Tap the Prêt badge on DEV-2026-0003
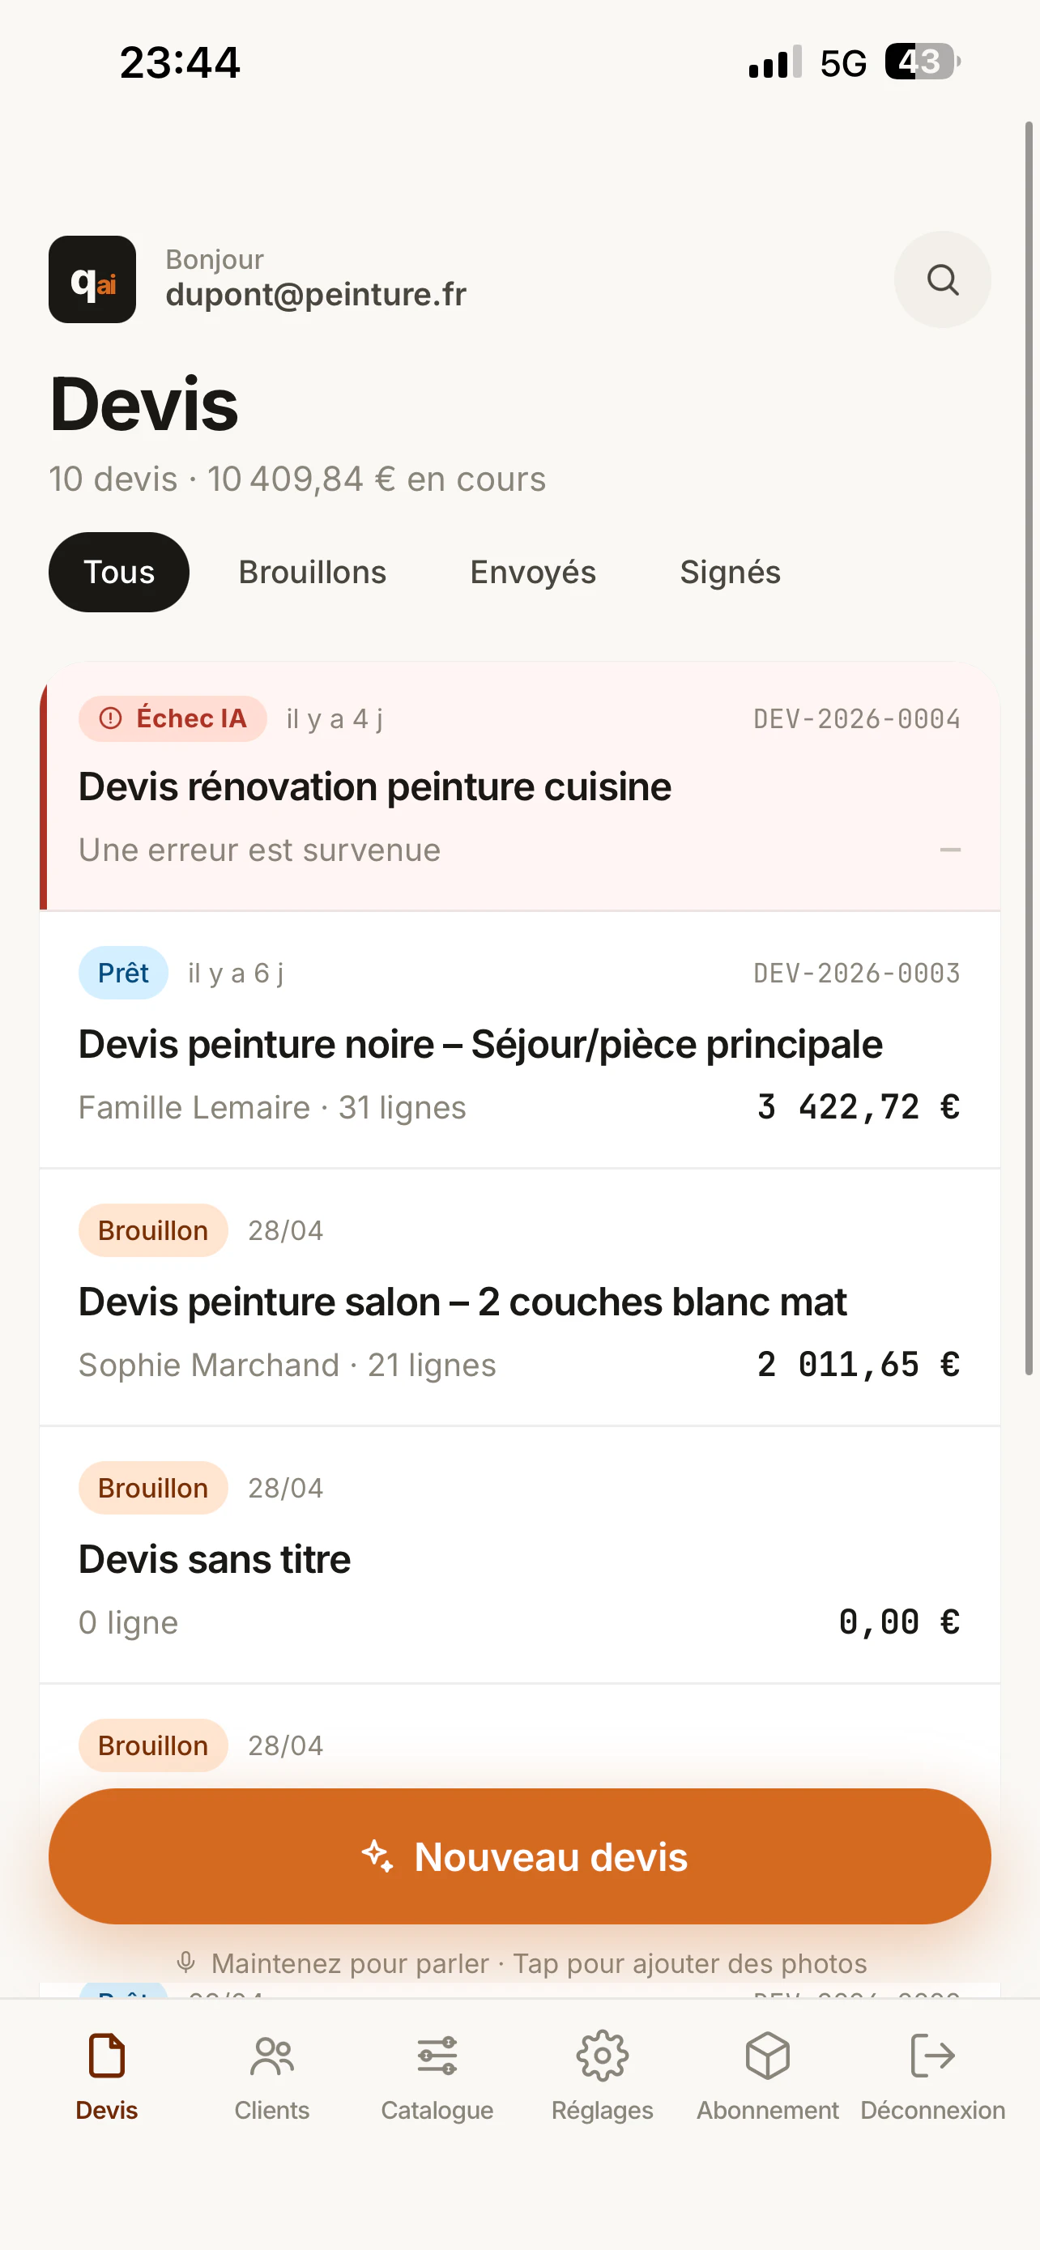The height and width of the screenshot is (2250, 1040). click(123, 973)
